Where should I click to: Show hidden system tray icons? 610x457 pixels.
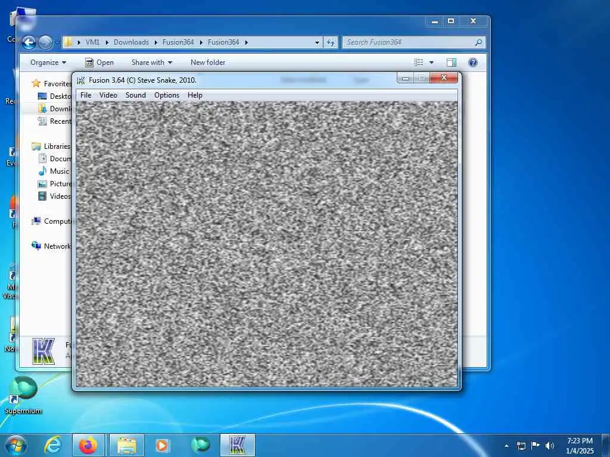(506, 446)
